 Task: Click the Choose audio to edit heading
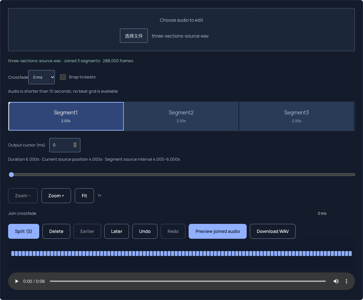pyautogui.click(x=181, y=20)
